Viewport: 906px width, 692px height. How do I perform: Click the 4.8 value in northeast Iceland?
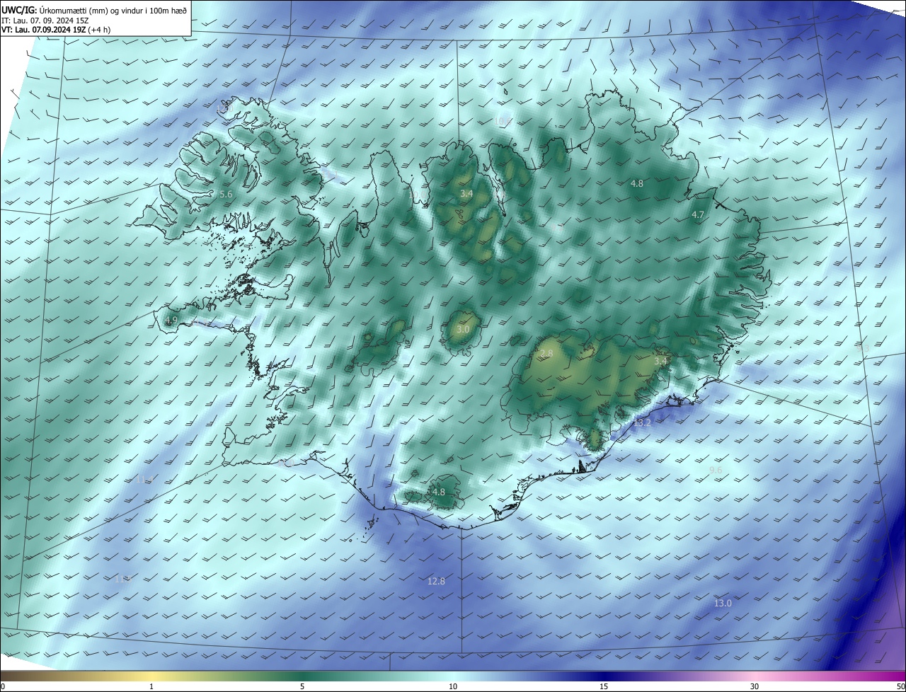tap(637, 183)
